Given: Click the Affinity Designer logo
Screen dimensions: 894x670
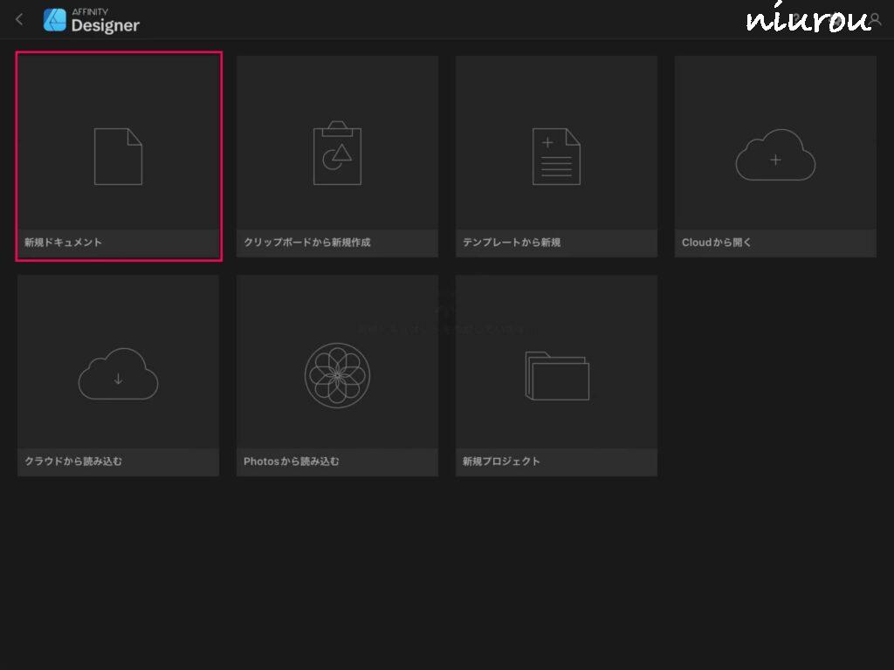Looking at the screenshot, I should (55, 20).
